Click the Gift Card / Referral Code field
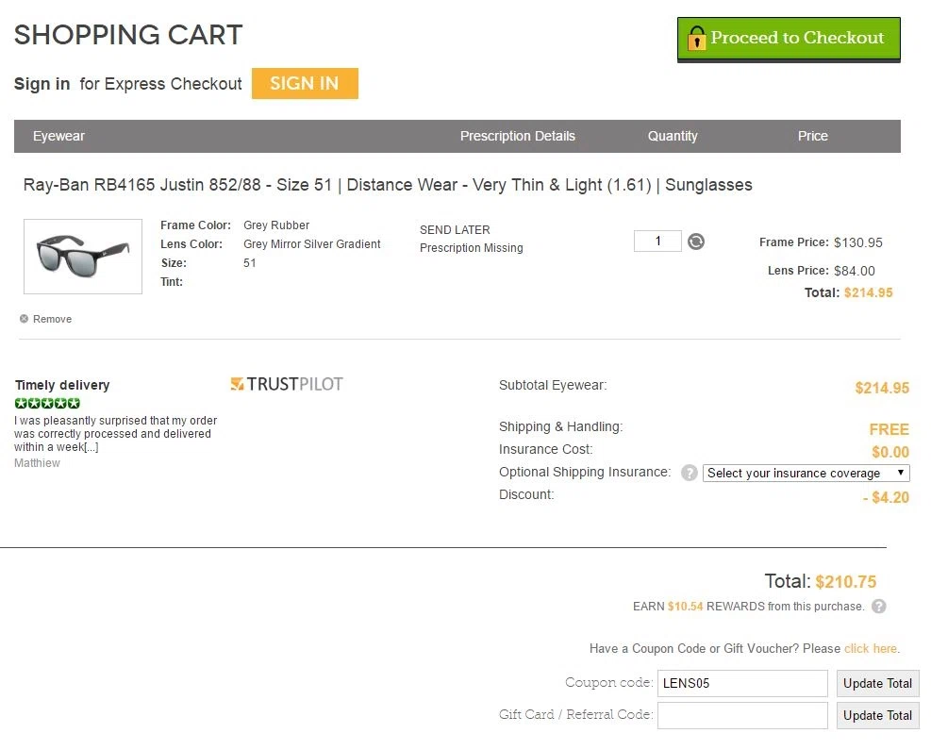Screen dimensions: 931x750 [x=742, y=715]
